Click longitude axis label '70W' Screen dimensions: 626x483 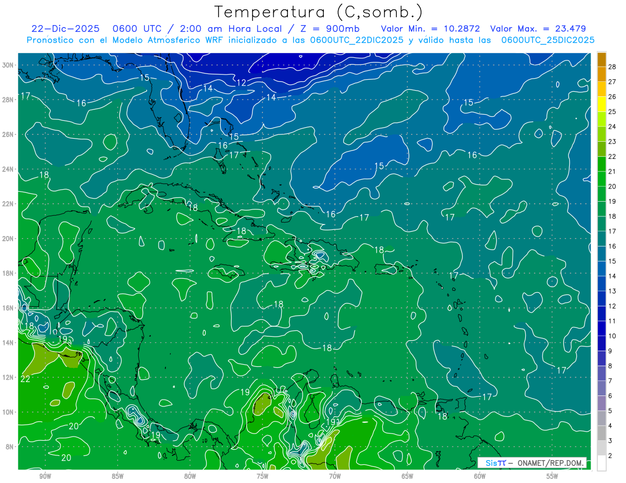335,476
